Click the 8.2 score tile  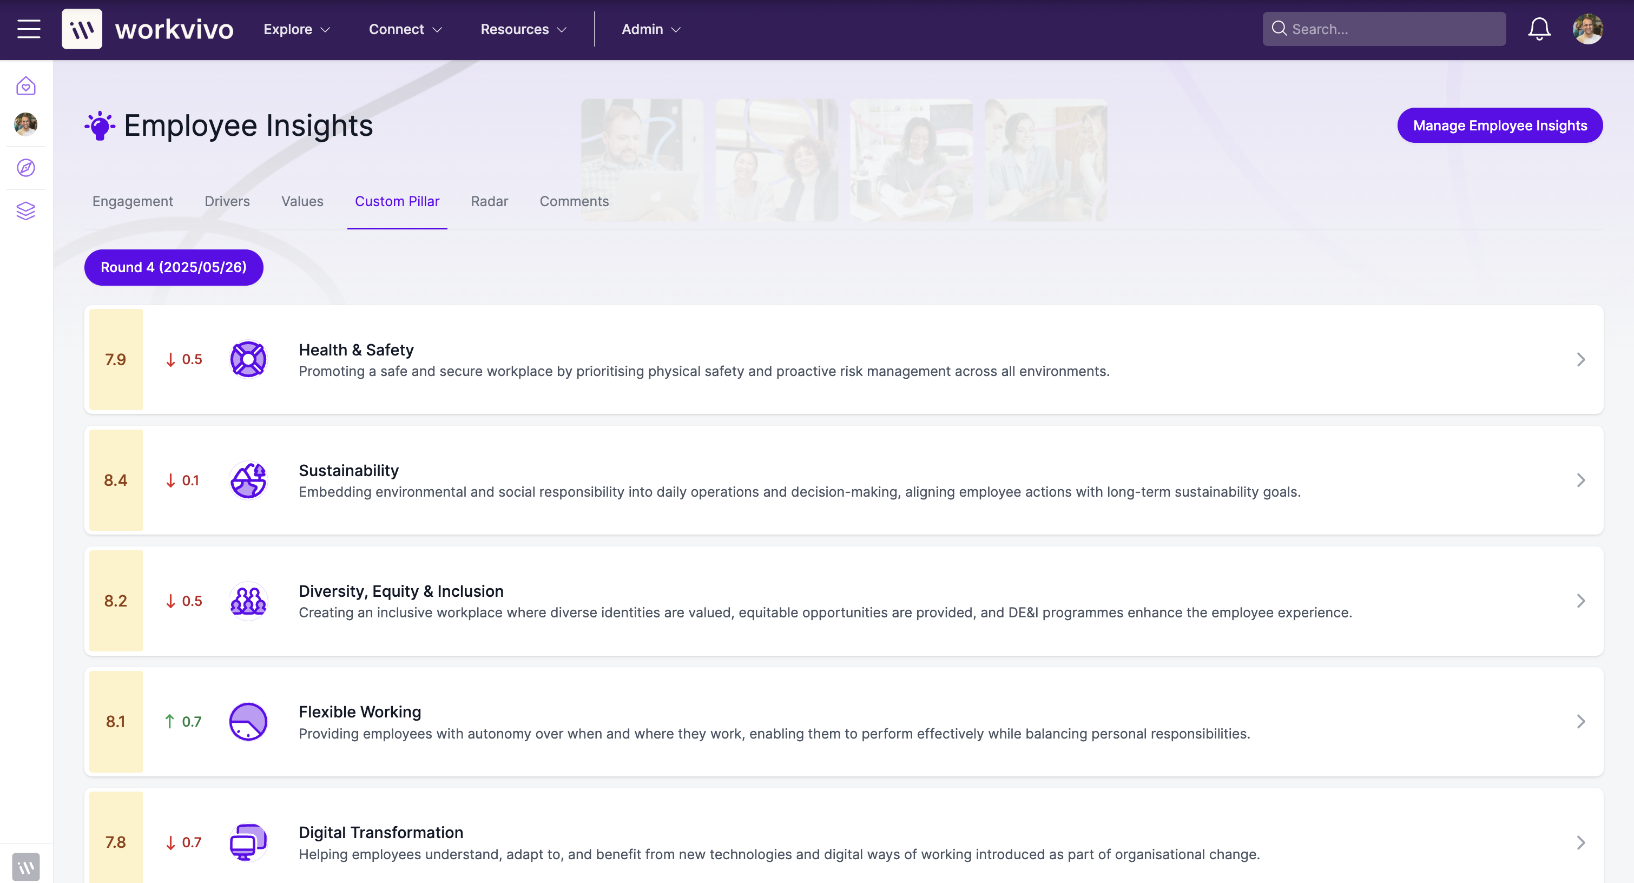tap(115, 601)
